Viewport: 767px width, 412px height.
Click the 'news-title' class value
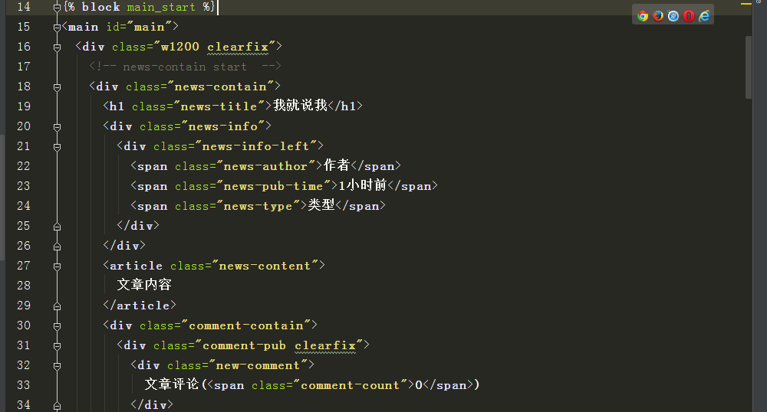[219, 106]
